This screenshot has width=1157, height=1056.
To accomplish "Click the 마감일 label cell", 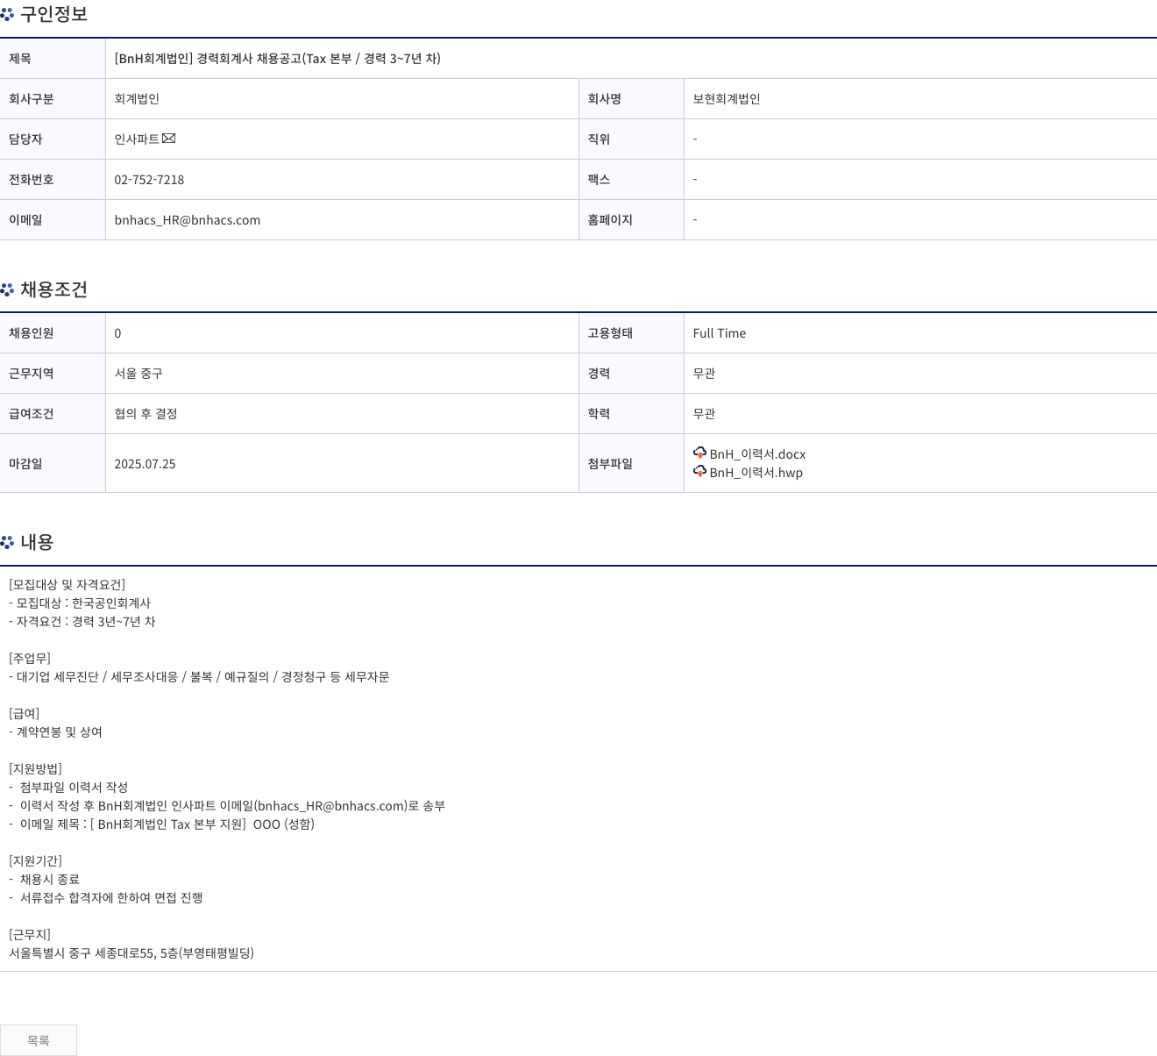I will (x=53, y=464).
